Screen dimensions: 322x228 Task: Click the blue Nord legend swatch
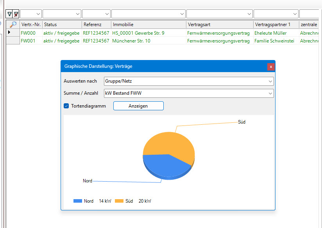[78, 201]
